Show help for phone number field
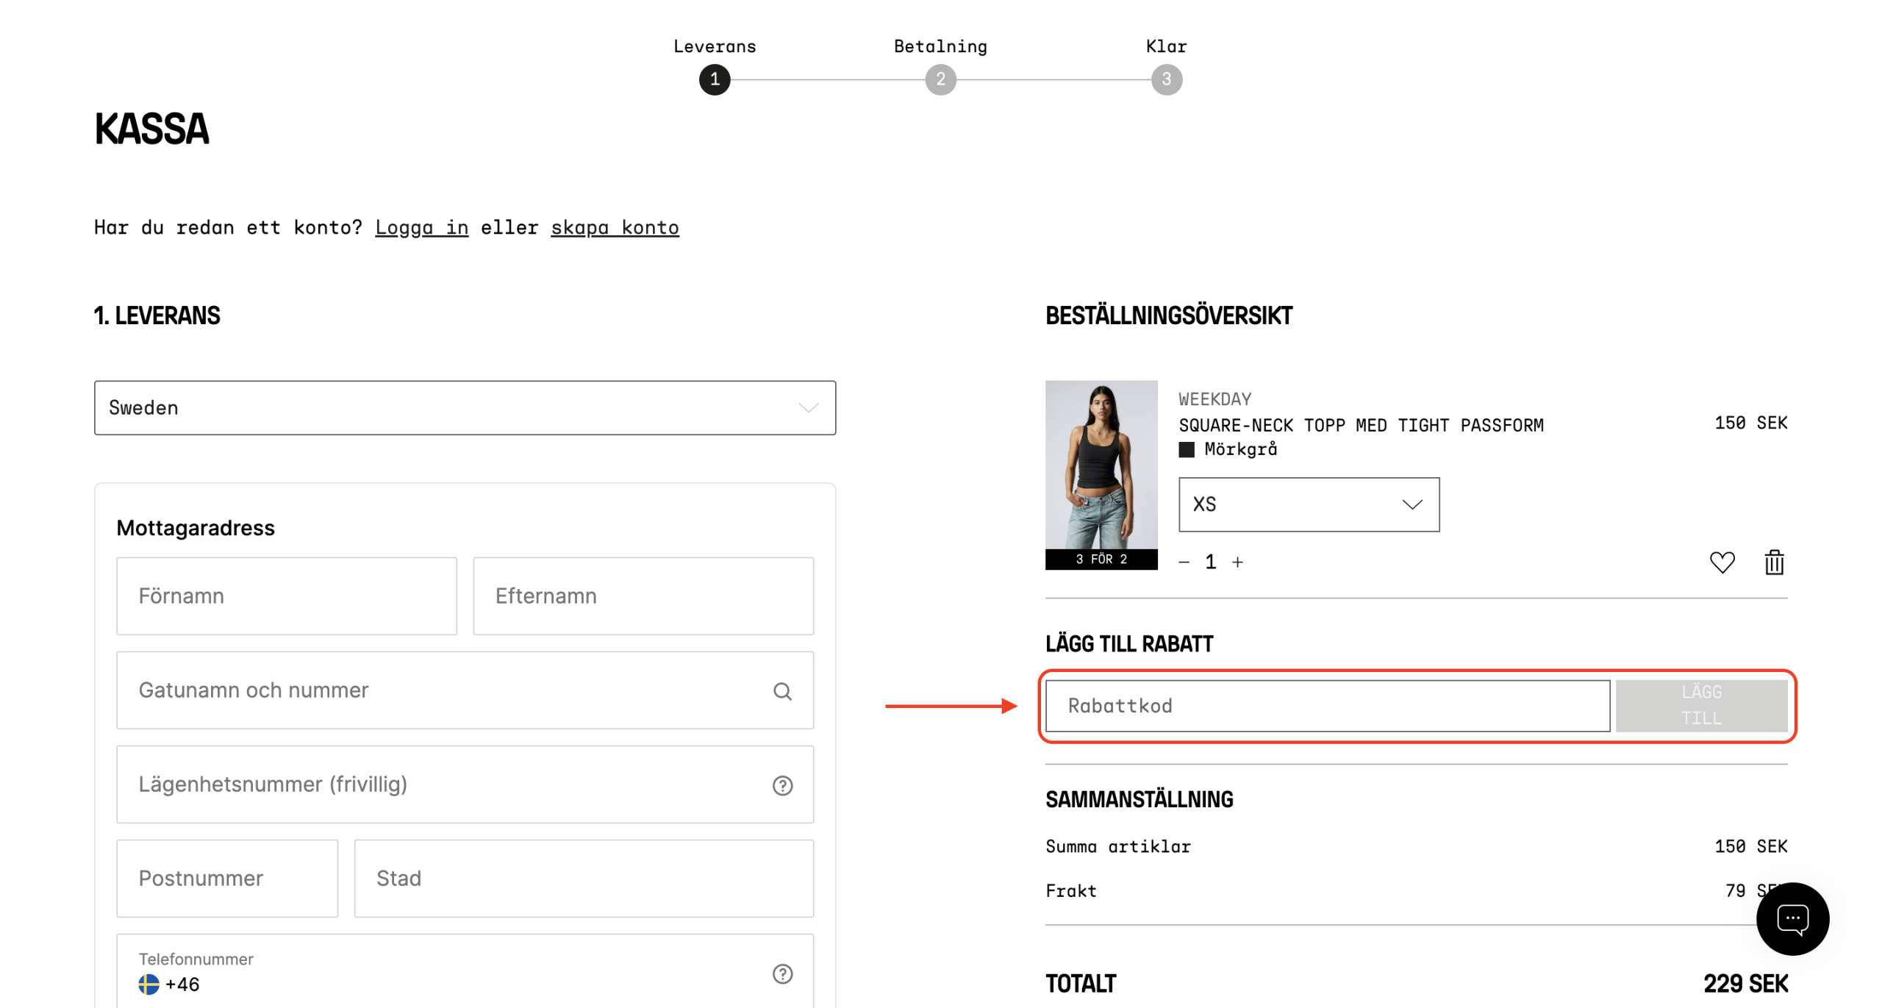Viewport: 1882px width, 1008px height. [x=782, y=973]
